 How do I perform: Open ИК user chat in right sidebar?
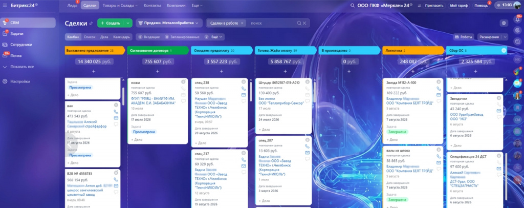[518, 59]
